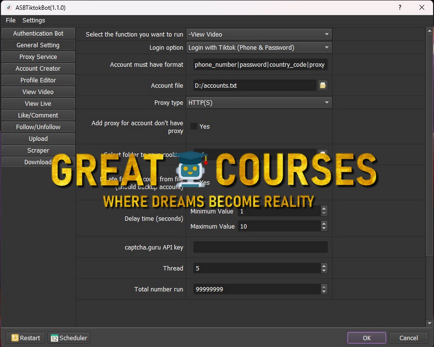The height and width of the screenshot is (347, 434).
Task: Click the "Select the function you want to run" label
Action: point(134,34)
